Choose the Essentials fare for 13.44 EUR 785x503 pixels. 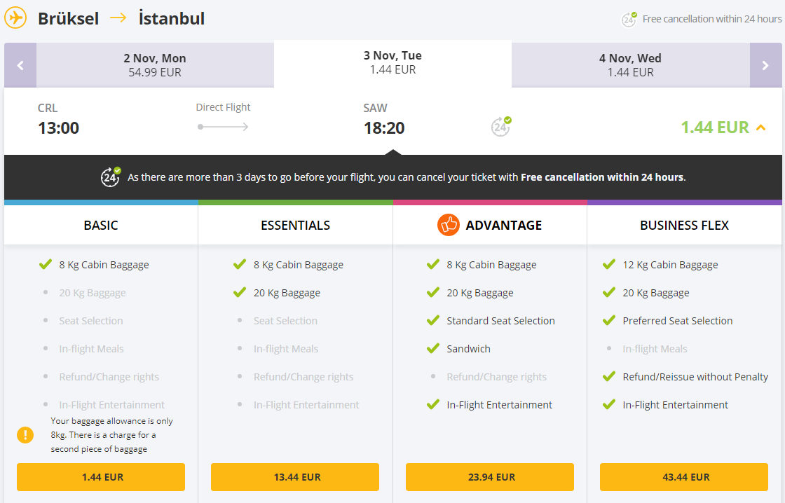[295, 477]
